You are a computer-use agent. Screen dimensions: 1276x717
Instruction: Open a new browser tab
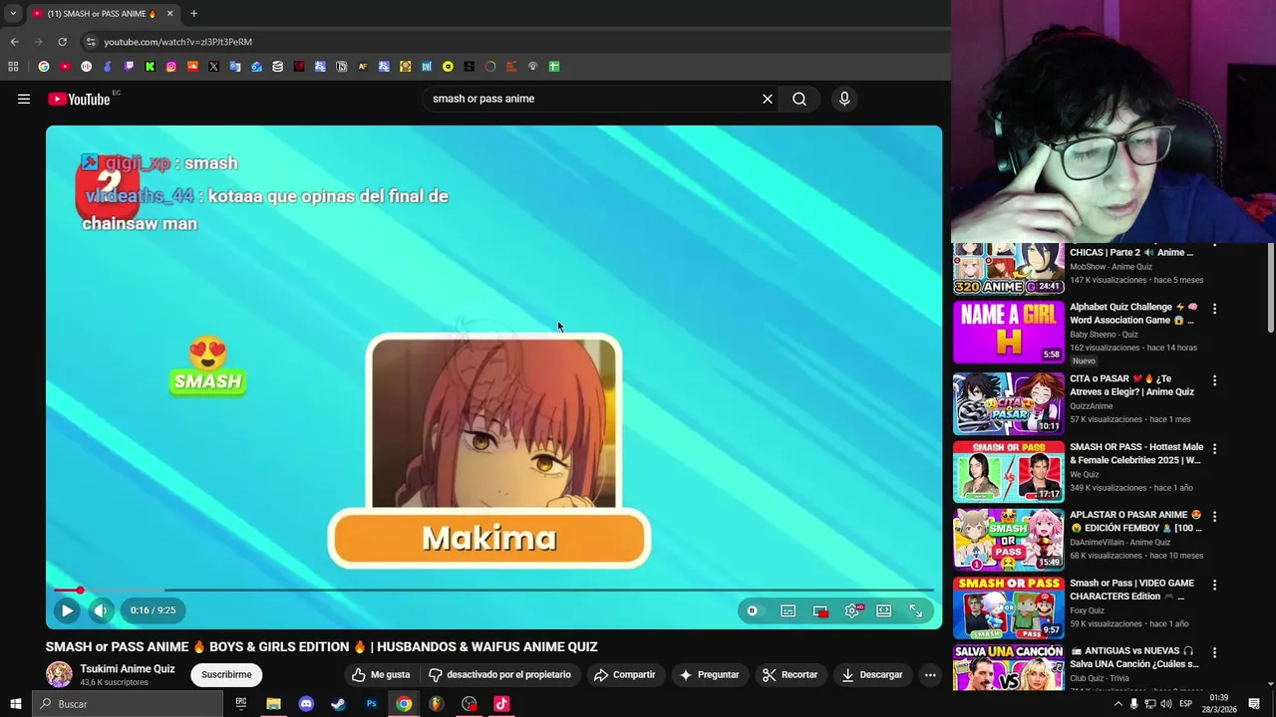193,13
